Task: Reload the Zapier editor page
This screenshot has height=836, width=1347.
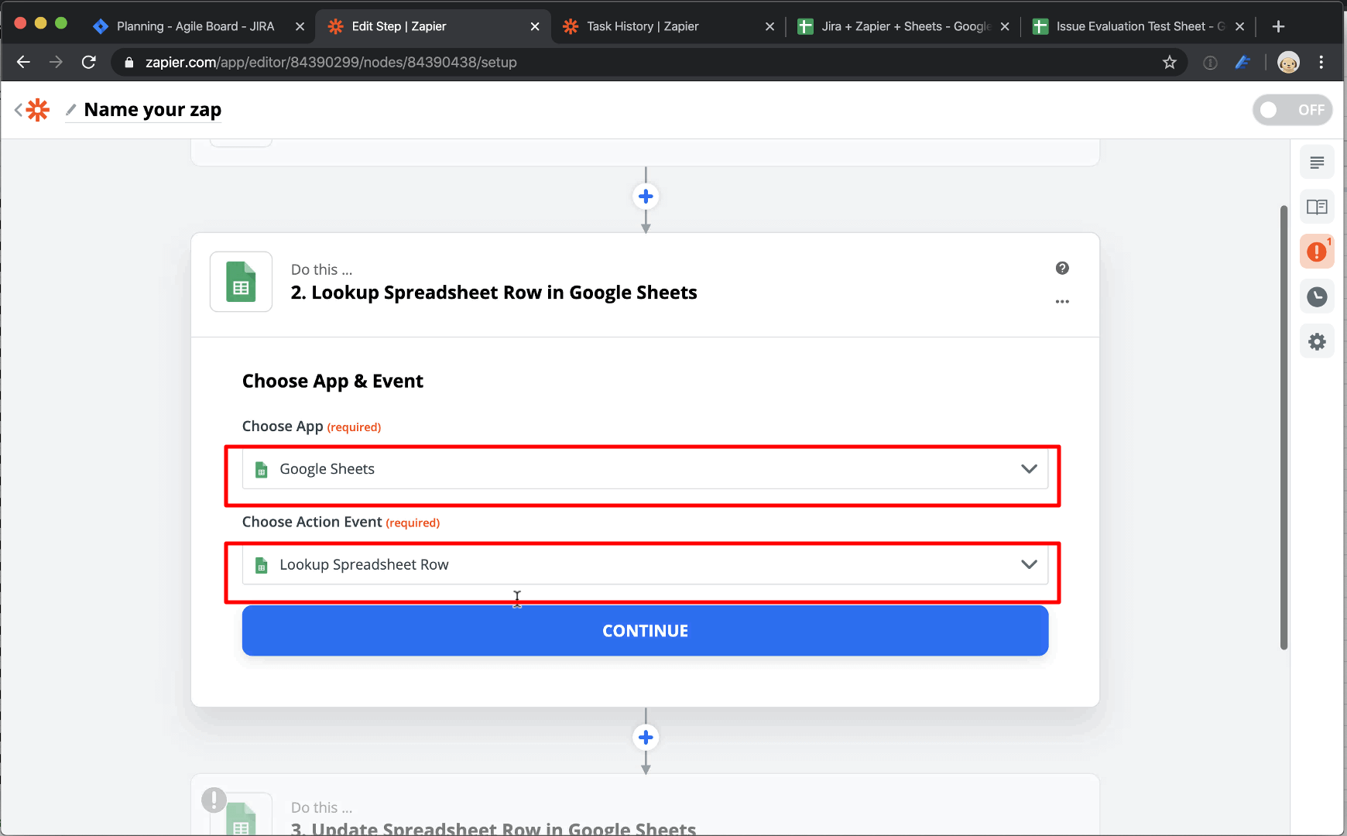Action: (89, 62)
